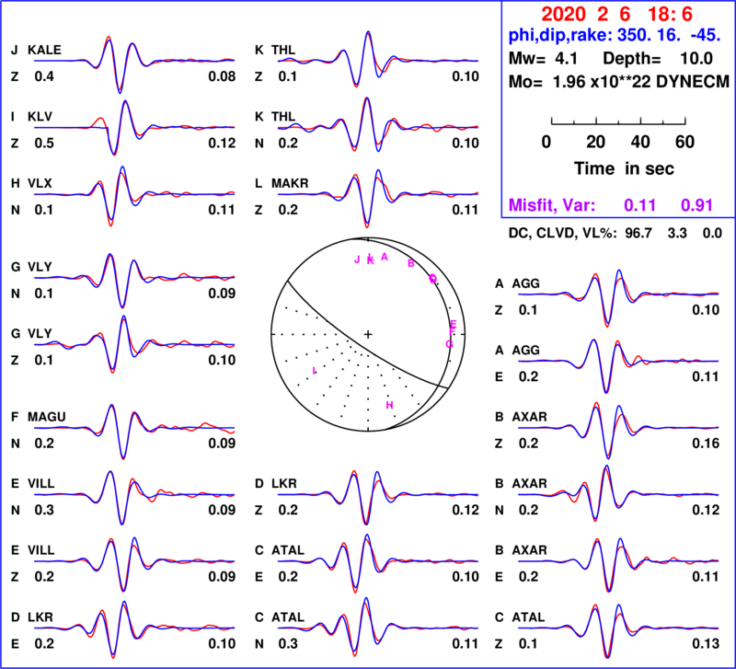Click the MAKR Z waveform trace
The width and height of the screenshot is (736, 669).
click(378, 197)
